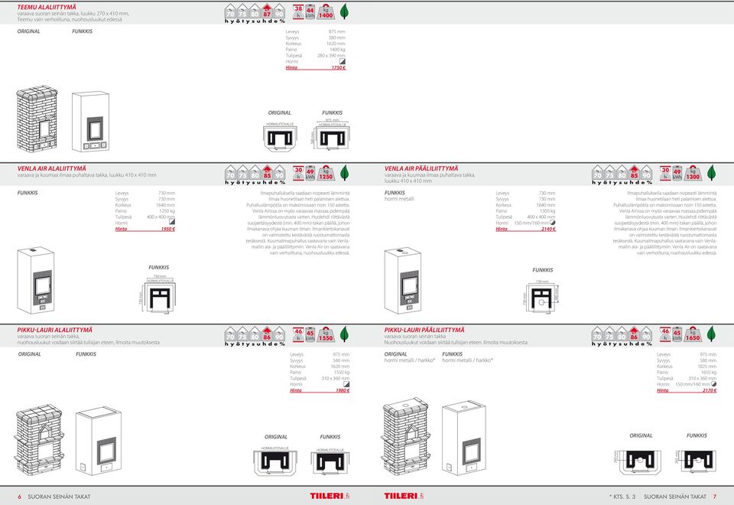This screenshot has height=505, width=734.
Task: Open the Teemu Funkkis floor plan diagram
Action: (330, 135)
